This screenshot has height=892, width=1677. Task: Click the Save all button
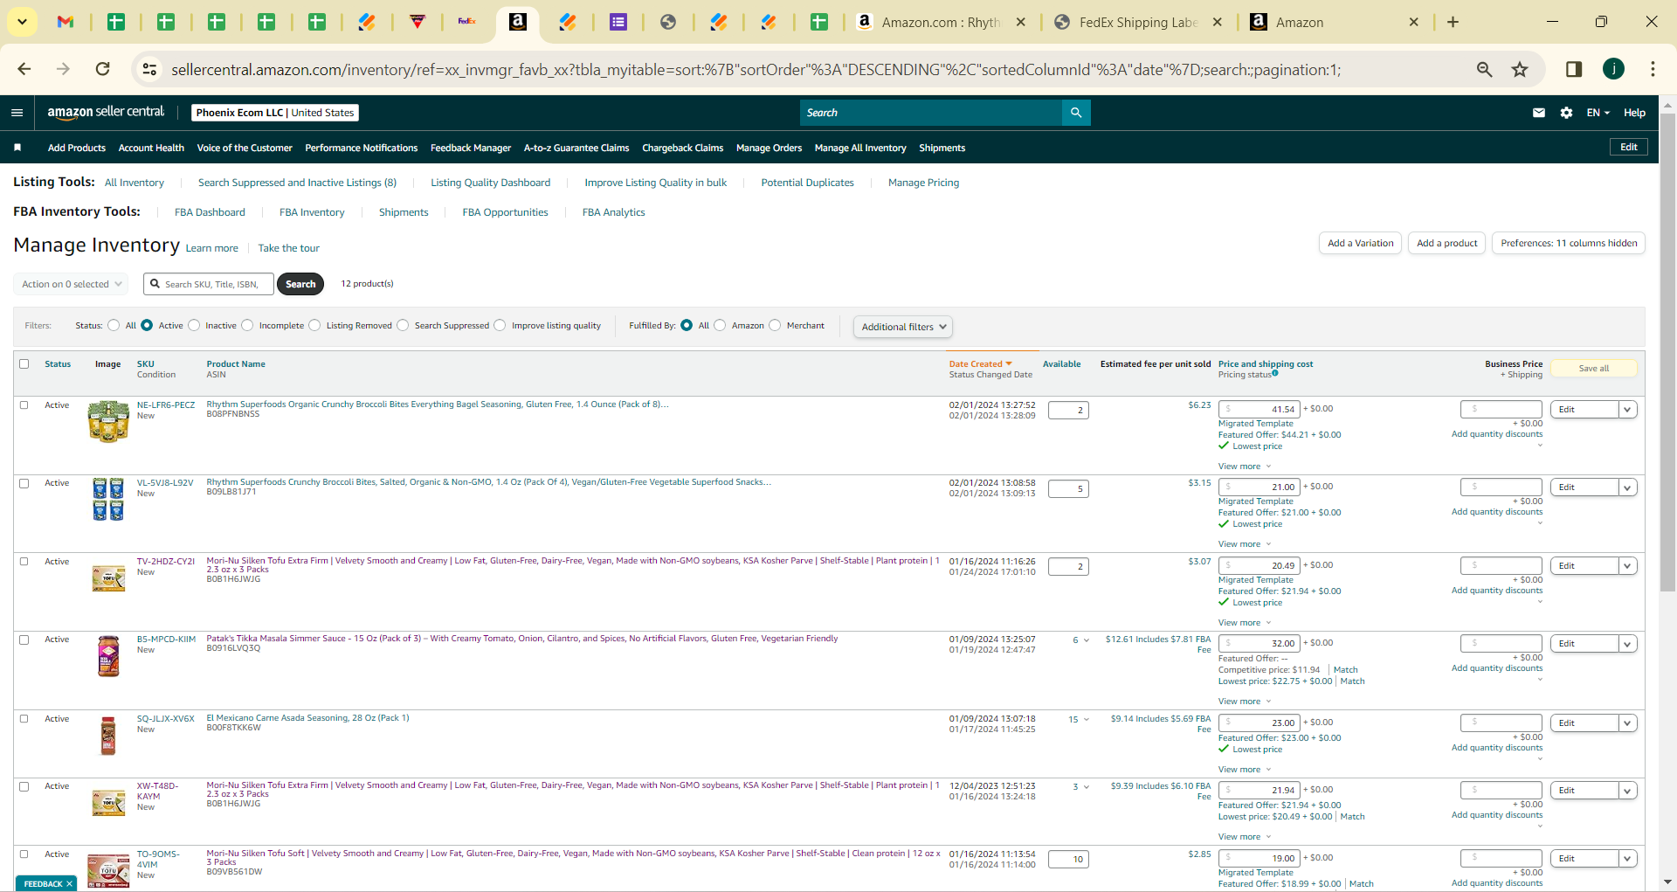coord(1593,369)
